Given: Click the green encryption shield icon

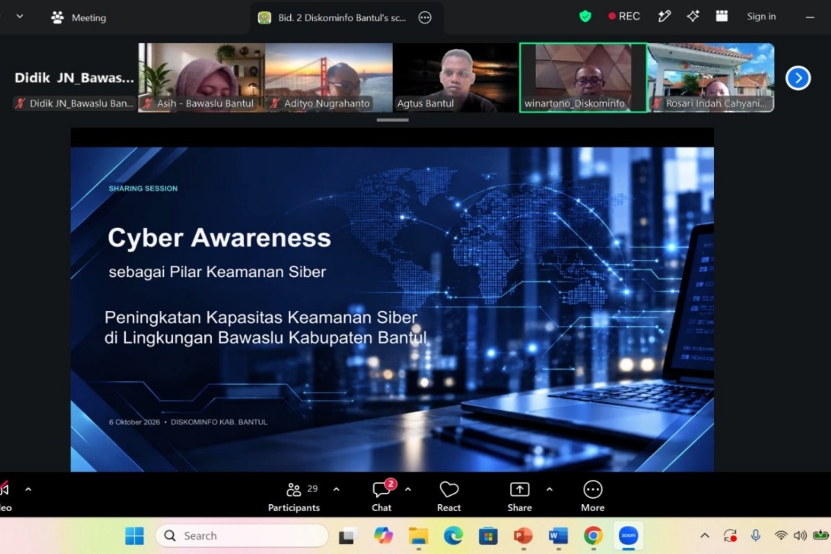Looking at the screenshot, I should click(x=585, y=17).
